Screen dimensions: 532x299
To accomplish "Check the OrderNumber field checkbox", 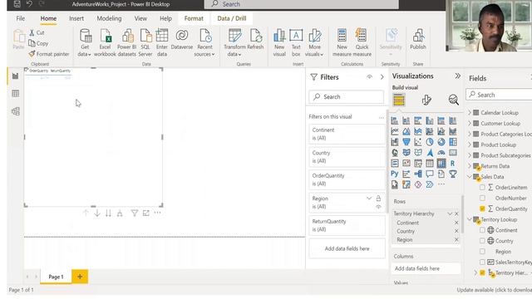I will (x=482, y=198).
